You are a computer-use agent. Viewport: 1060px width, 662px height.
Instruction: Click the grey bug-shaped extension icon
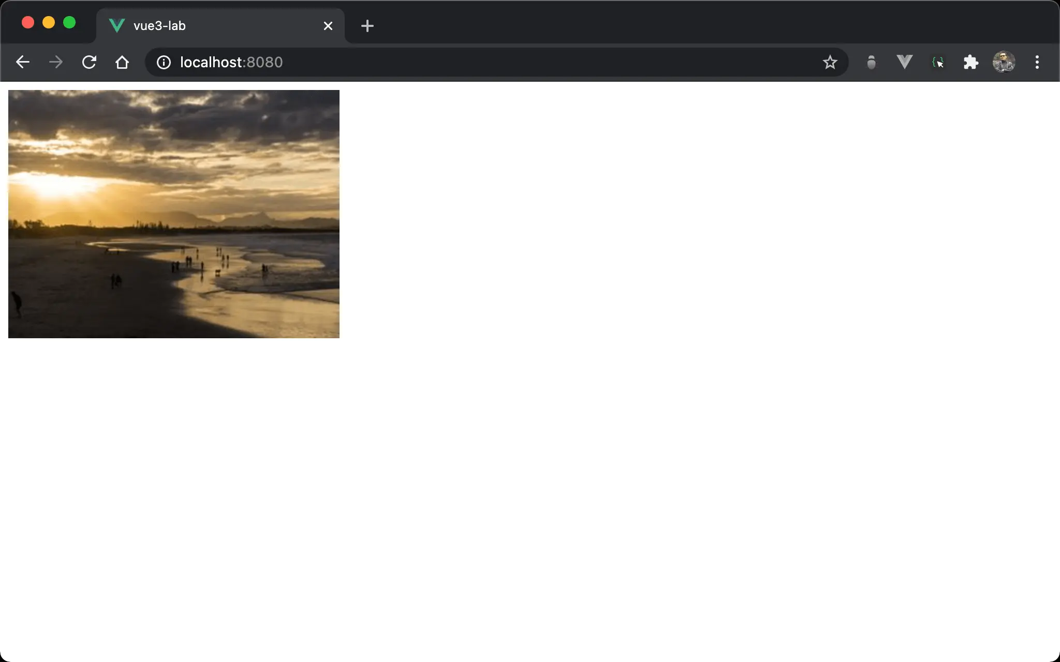coord(871,62)
